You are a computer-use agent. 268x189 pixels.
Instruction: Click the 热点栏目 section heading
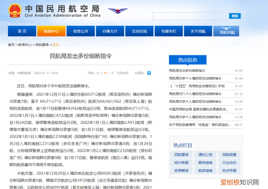183,145
